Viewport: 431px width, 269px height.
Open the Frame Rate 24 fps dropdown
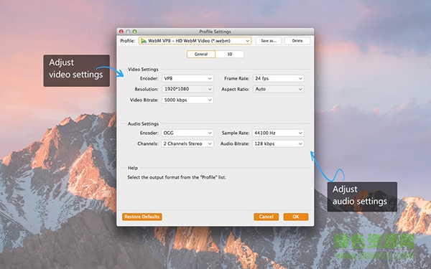[x=278, y=78]
